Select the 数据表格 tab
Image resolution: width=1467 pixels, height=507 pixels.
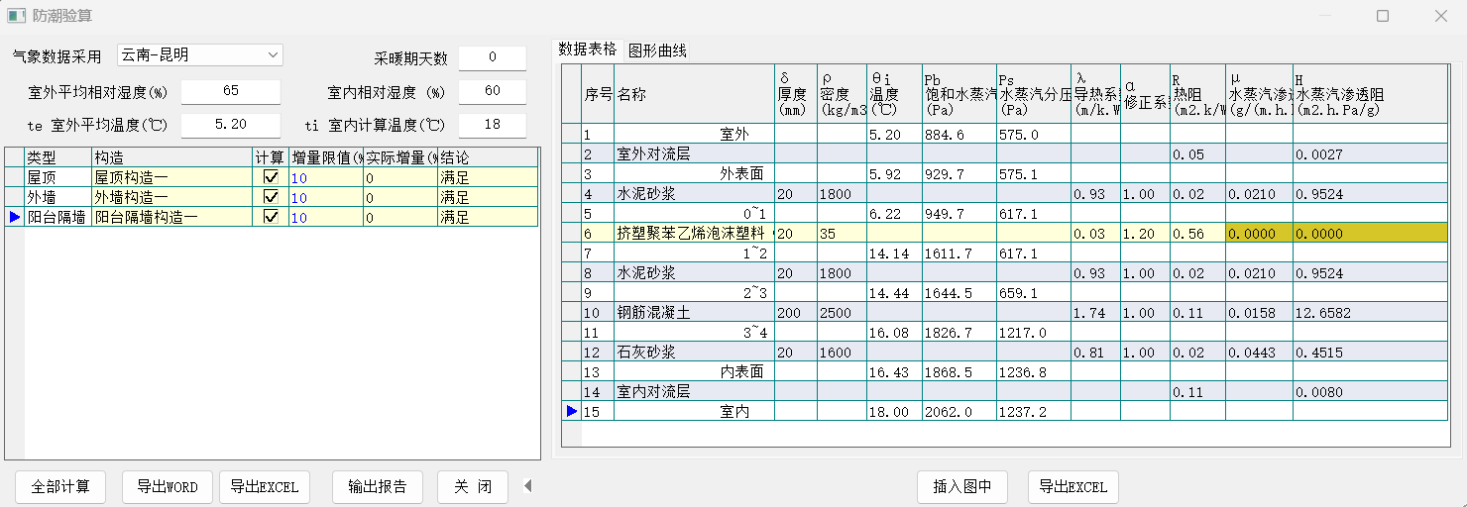tap(587, 50)
